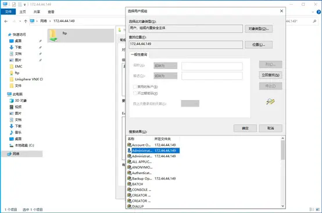Select the Authenticat... result row
The height and width of the screenshot is (213, 322).
tap(153, 173)
